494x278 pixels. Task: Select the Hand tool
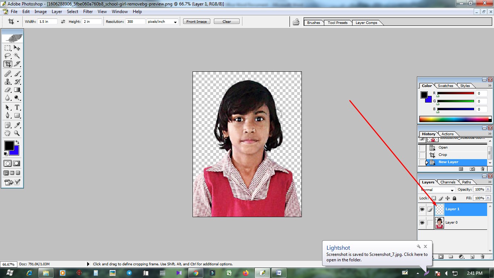7,133
